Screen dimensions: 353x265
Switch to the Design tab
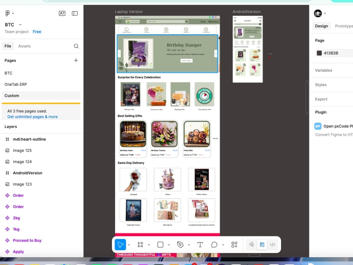pyautogui.click(x=322, y=26)
